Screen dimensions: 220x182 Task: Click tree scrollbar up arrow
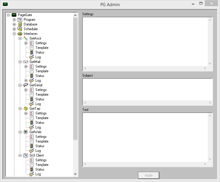coord(75,15)
